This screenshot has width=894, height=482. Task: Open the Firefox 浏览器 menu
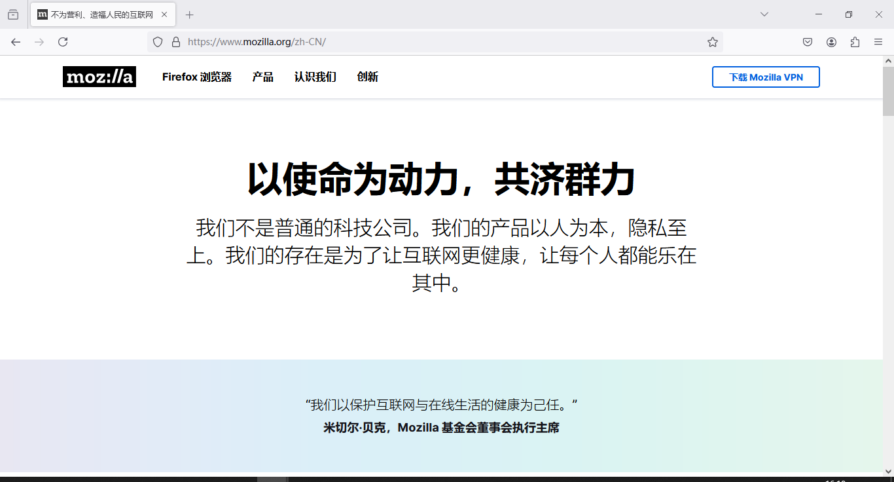click(197, 77)
